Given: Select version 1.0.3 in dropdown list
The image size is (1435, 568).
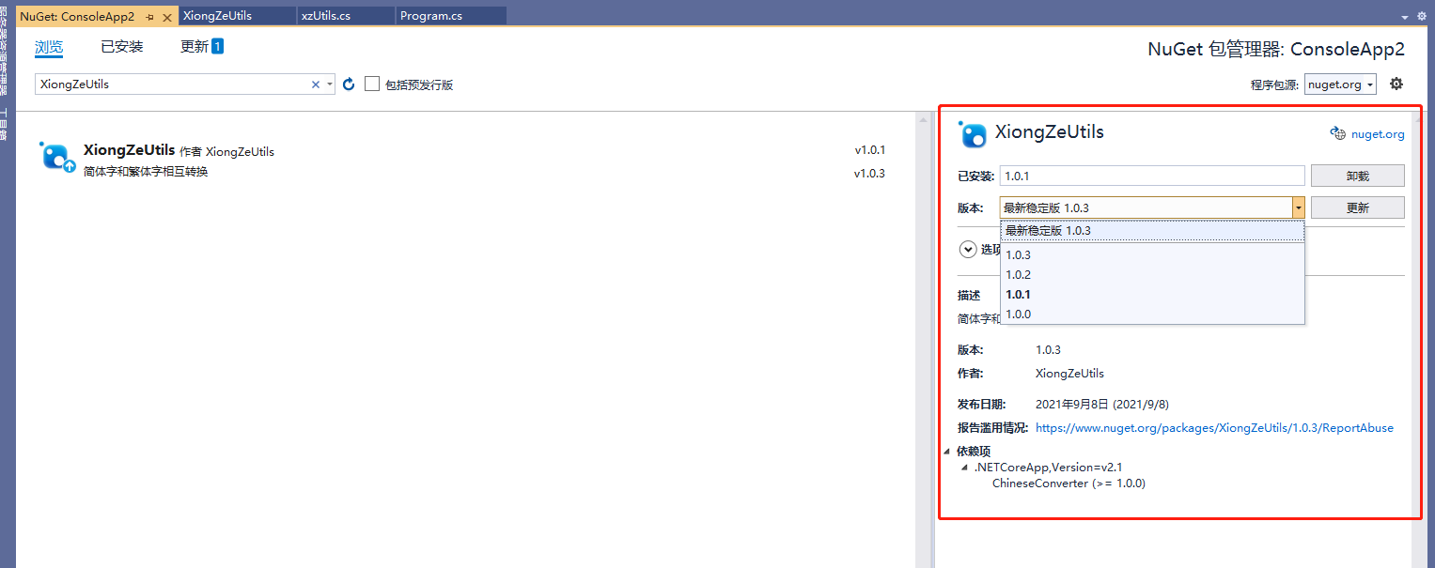Looking at the screenshot, I should [x=1152, y=254].
